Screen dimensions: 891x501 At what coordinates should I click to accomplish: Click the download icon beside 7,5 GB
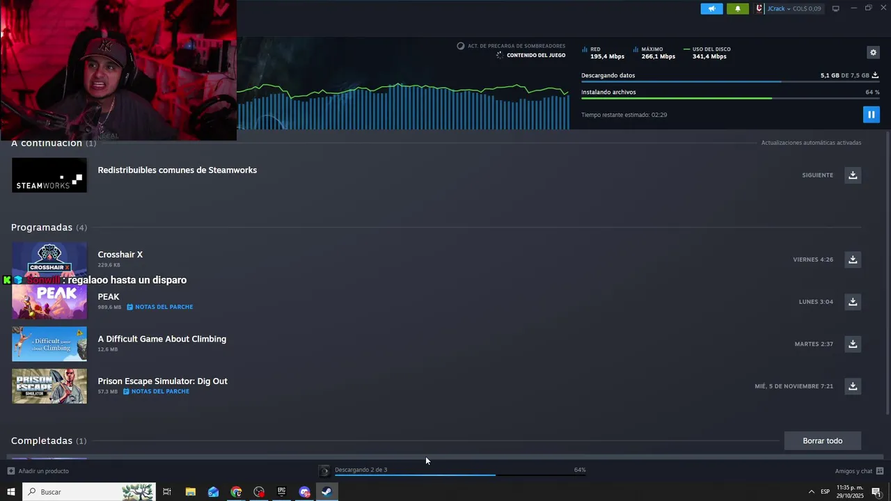tap(875, 75)
